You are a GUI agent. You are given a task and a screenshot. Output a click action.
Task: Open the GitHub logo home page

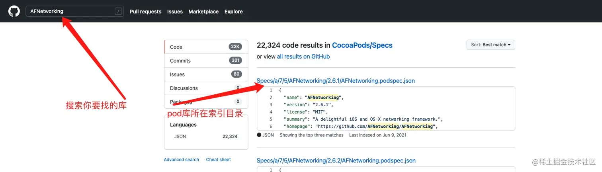[14, 11]
